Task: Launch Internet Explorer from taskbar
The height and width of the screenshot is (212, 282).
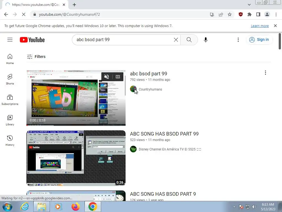Action: 25,206
